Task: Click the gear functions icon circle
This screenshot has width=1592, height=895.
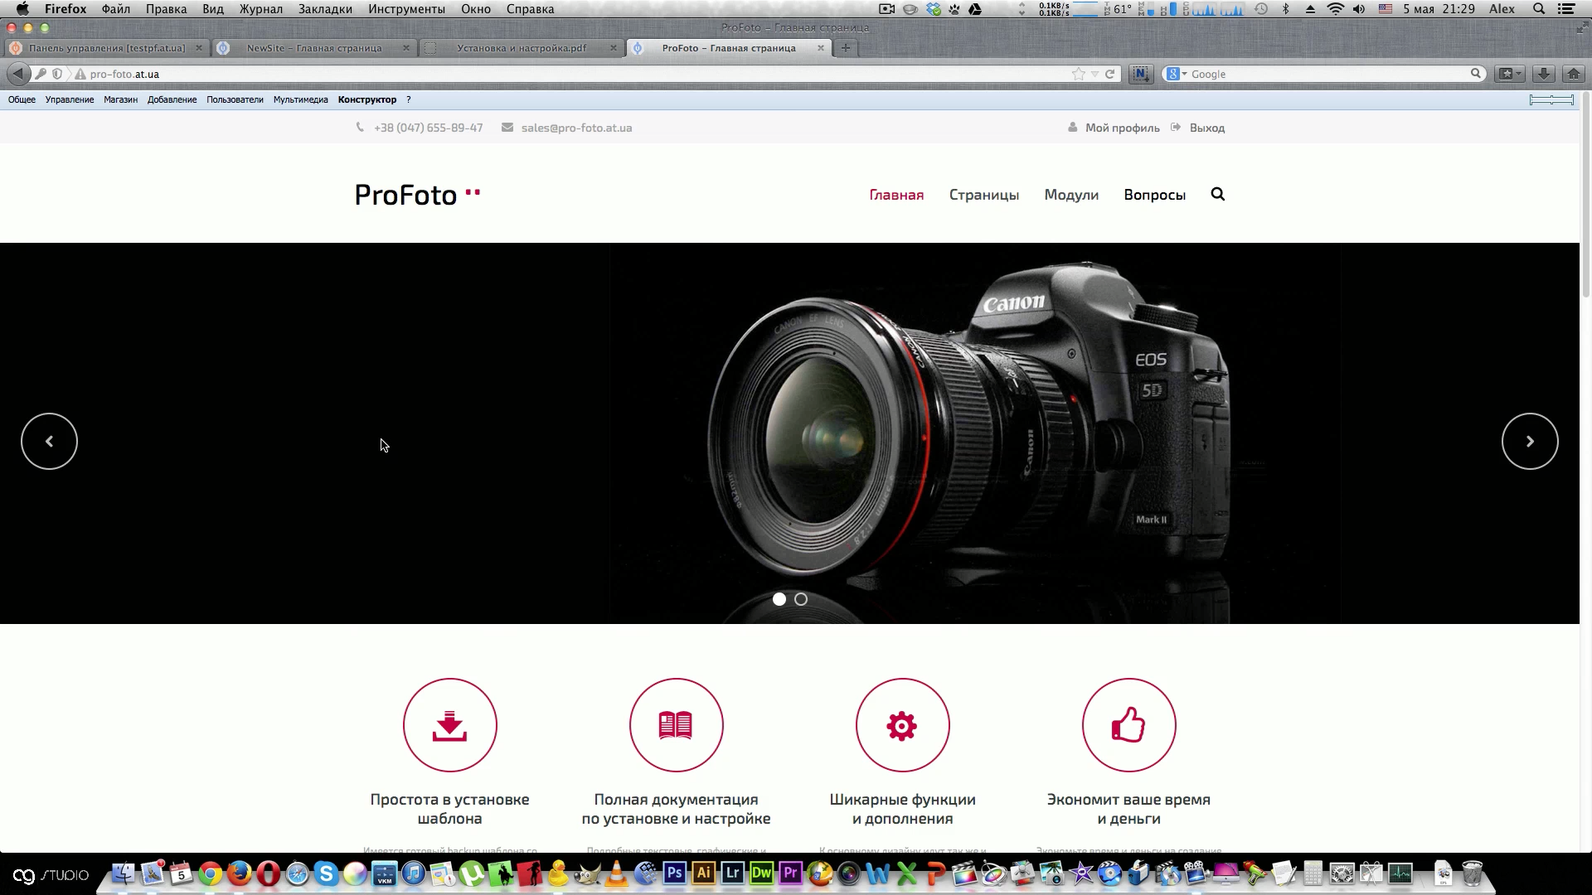Action: click(902, 725)
